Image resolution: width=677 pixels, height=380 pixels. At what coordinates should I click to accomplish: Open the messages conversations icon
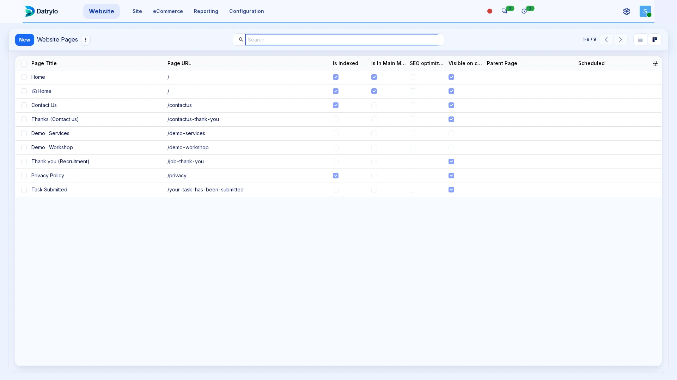(504, 11)
